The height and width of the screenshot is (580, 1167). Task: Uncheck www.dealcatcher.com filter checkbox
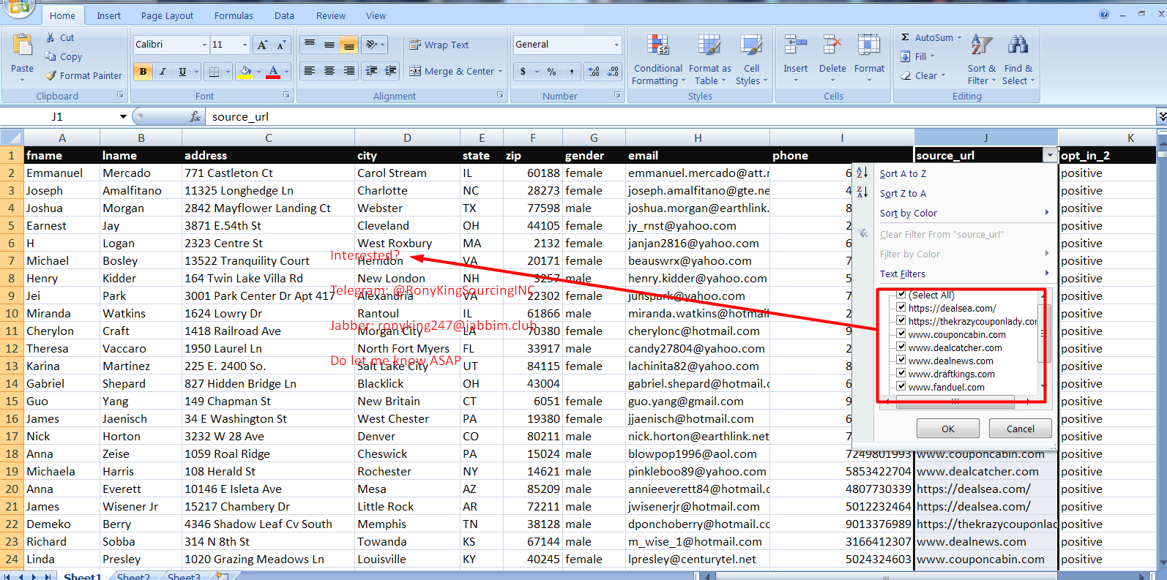[x=901, y=347]
